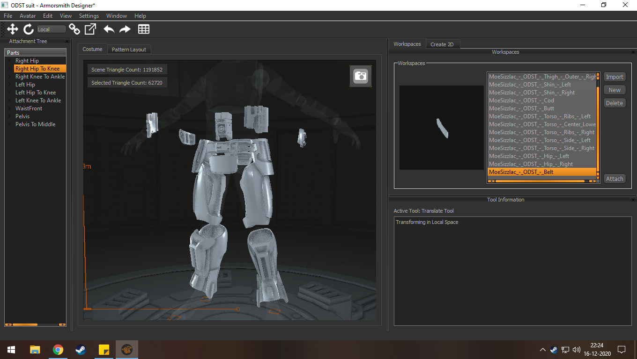
Task: Select the Translate (move) tool
Action: click(13, 29)
